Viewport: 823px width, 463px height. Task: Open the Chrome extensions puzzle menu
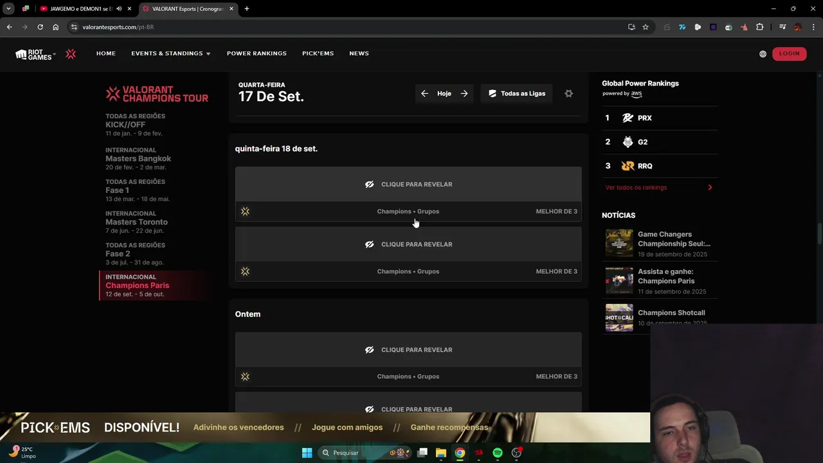[760, 27]
